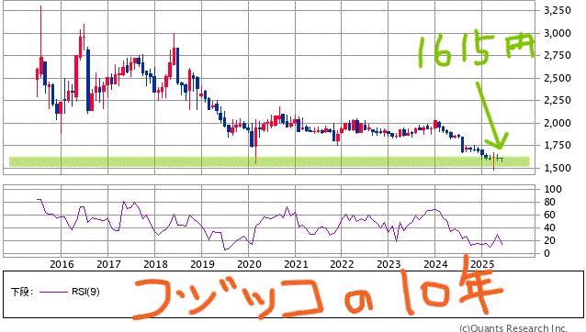Select the 2020 axis label
The image size is (586, 332).
(249, 264)
